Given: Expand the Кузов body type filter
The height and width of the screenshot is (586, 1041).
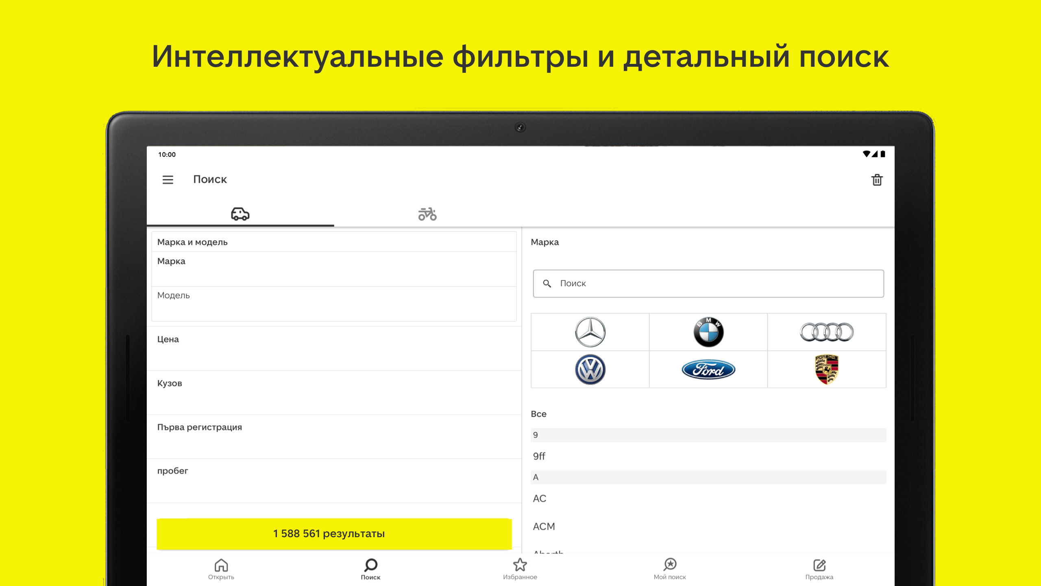Looking at the screenshot, I should click(334, 392).
